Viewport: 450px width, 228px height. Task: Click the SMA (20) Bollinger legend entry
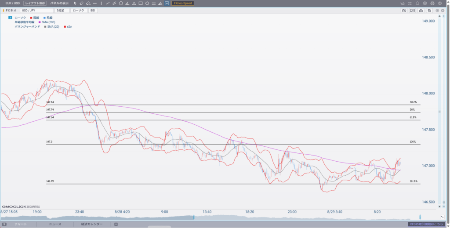[x=53, y=27]
